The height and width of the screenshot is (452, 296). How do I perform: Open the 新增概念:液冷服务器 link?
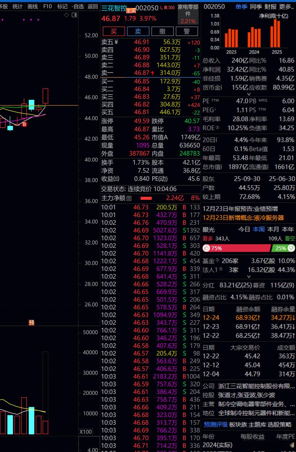pos(243,218)
